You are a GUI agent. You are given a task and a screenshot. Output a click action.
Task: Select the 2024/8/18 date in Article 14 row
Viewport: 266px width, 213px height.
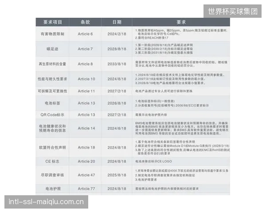(117, 128)
